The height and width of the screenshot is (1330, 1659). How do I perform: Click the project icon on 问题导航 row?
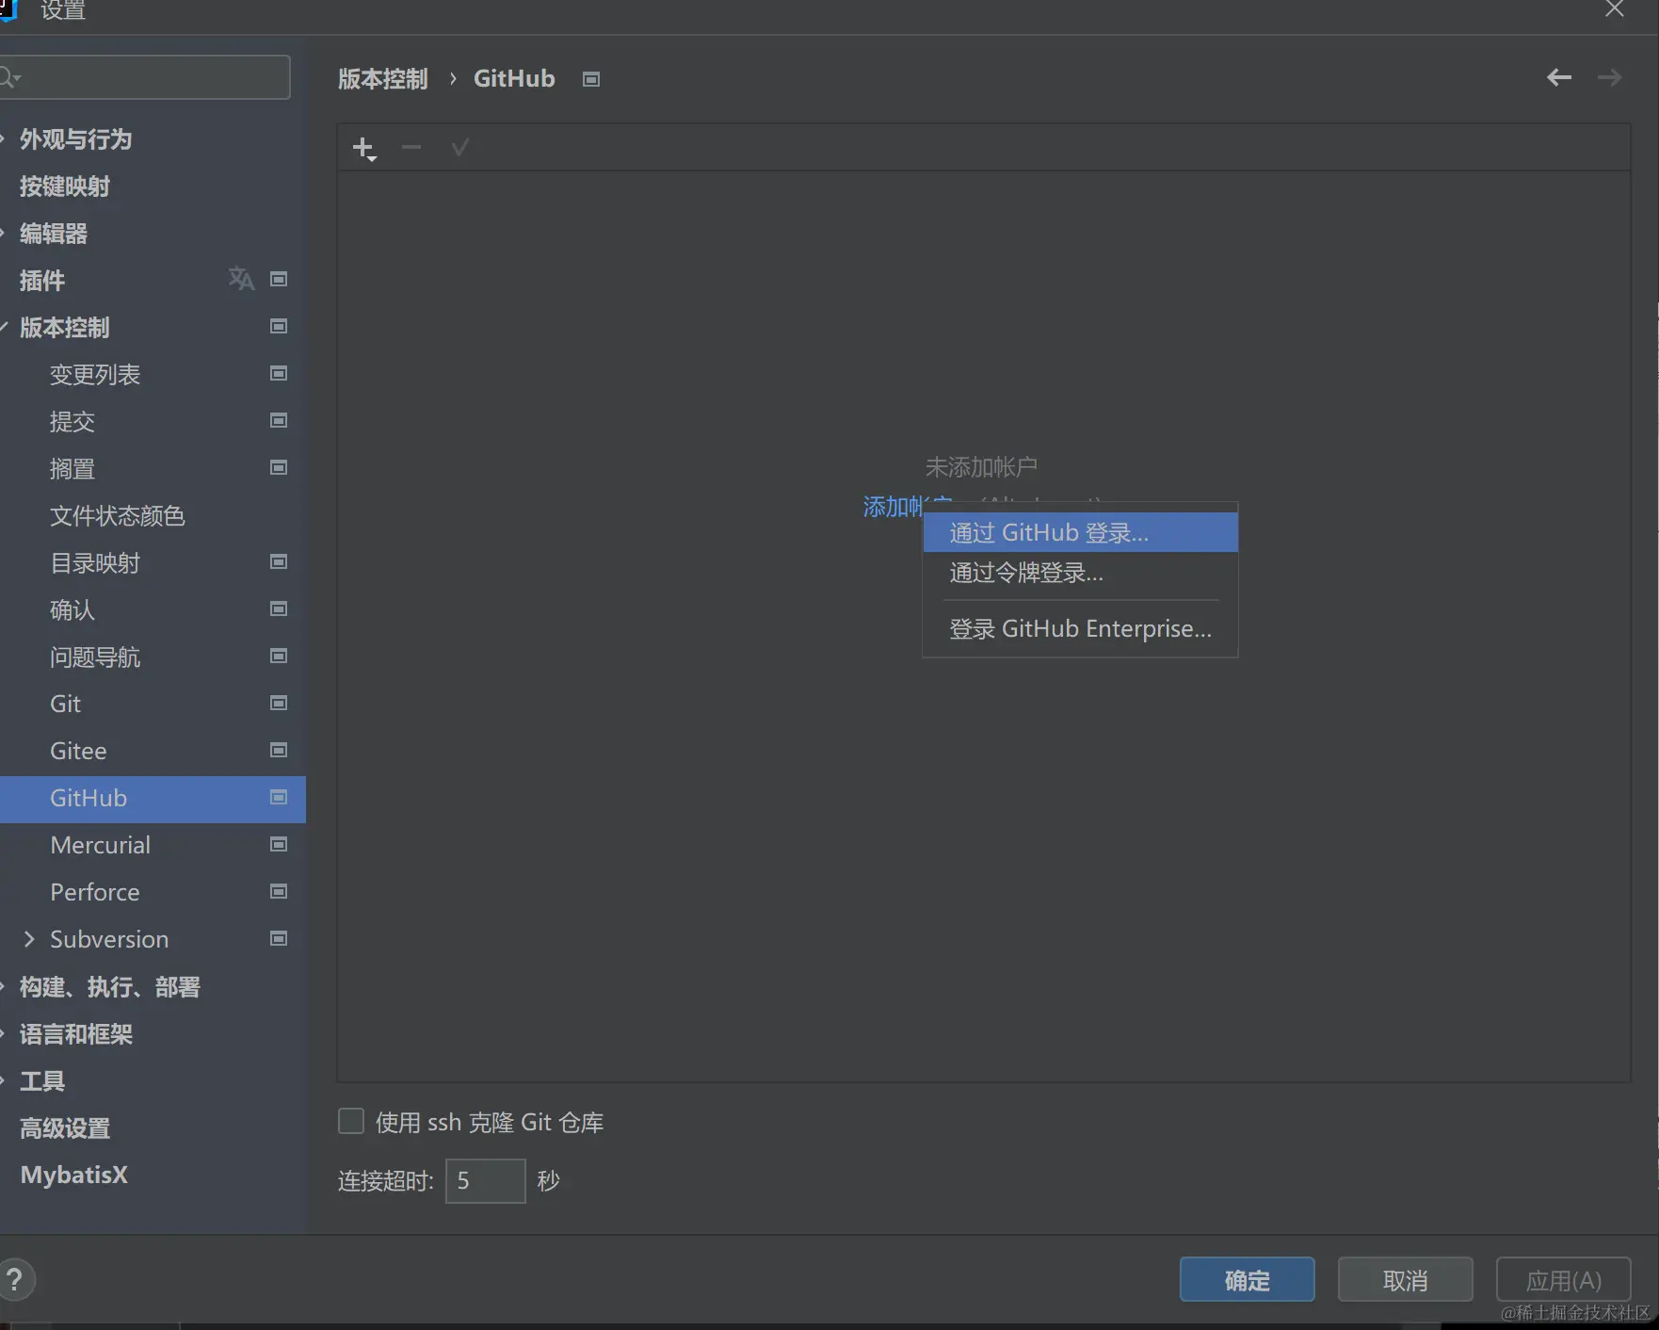point(279,656)
